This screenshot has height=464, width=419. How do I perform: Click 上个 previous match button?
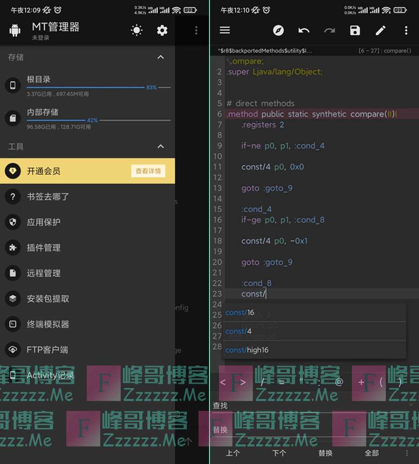pos(233,453)
